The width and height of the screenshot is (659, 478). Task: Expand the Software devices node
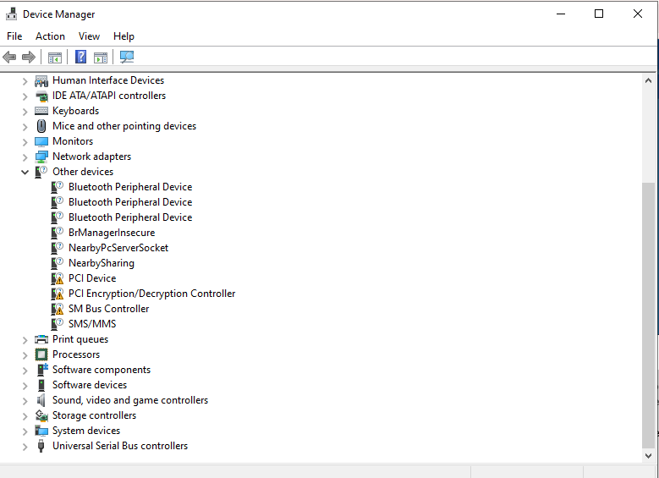coord(25,386)
